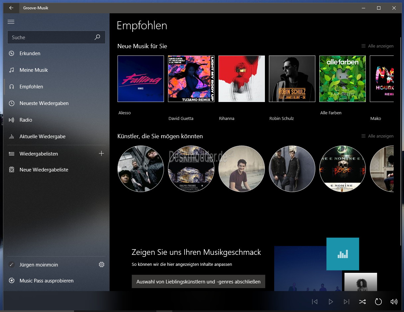Skip to next track
Viewport: 404px width, 312px height.
347,302
